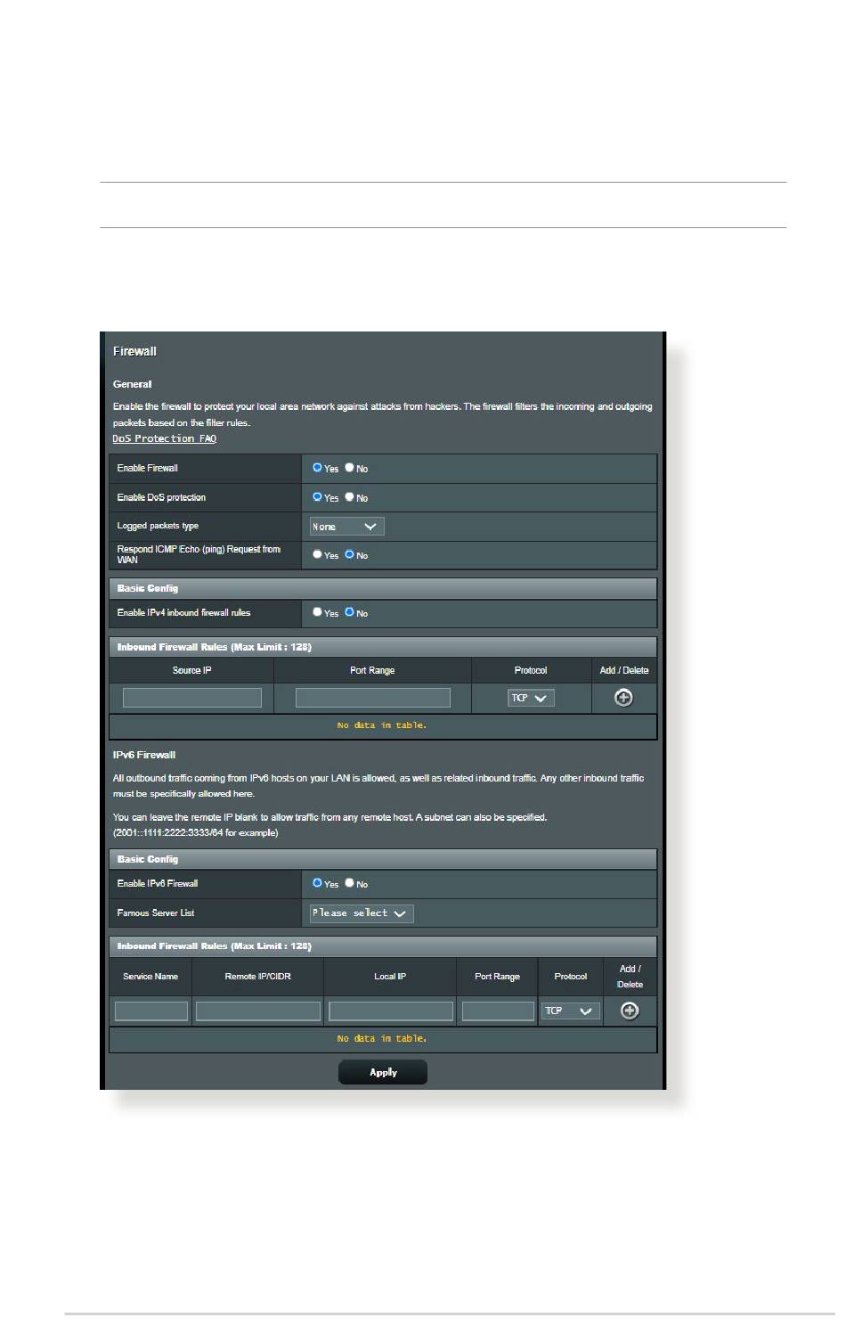Focus the Service Name input field
Image resolution: width=846 pixels, height=1334 pixels.
point(151,1011)
